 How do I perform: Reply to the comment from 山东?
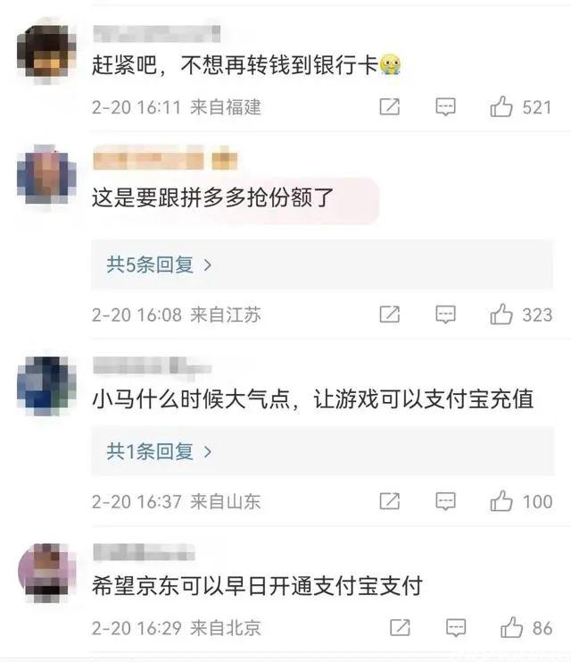pos(445,501)
